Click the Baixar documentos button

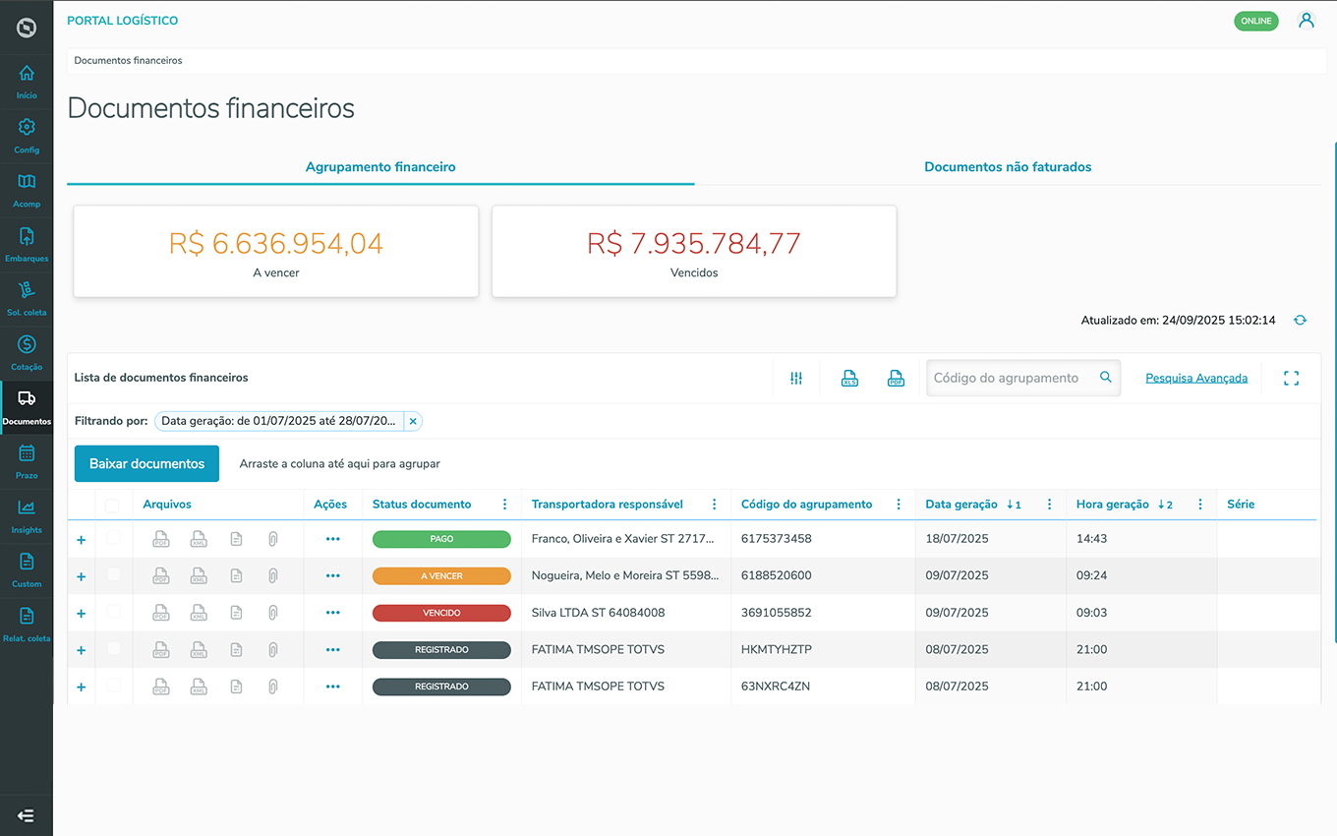[x=146, y=464]
